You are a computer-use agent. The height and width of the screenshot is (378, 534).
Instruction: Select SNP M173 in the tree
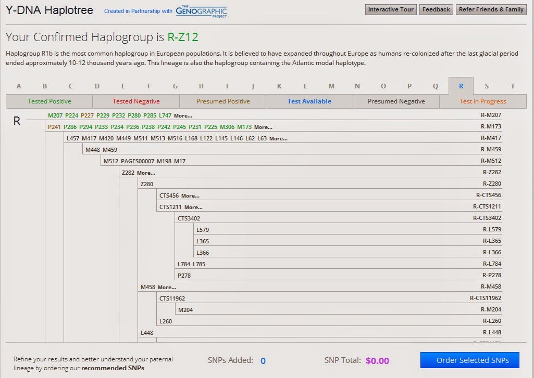pos(244,127)
